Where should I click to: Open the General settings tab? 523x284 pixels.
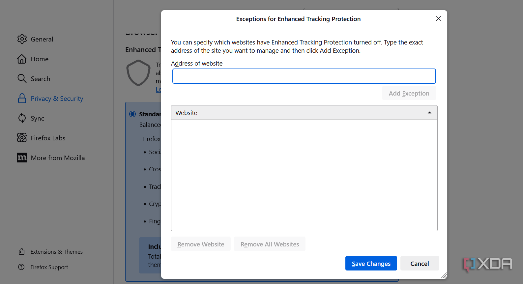click(x=42, y=39)
